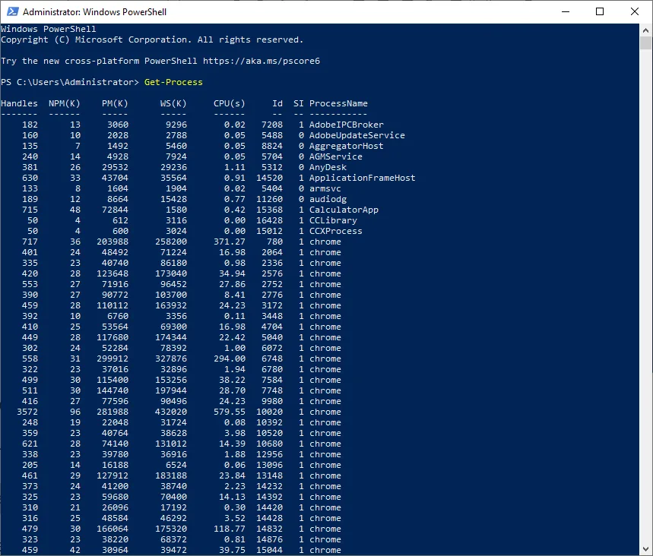Maximize the PowerShell window
This screenshot has height=556, width=653.
[x=600, y=12]
